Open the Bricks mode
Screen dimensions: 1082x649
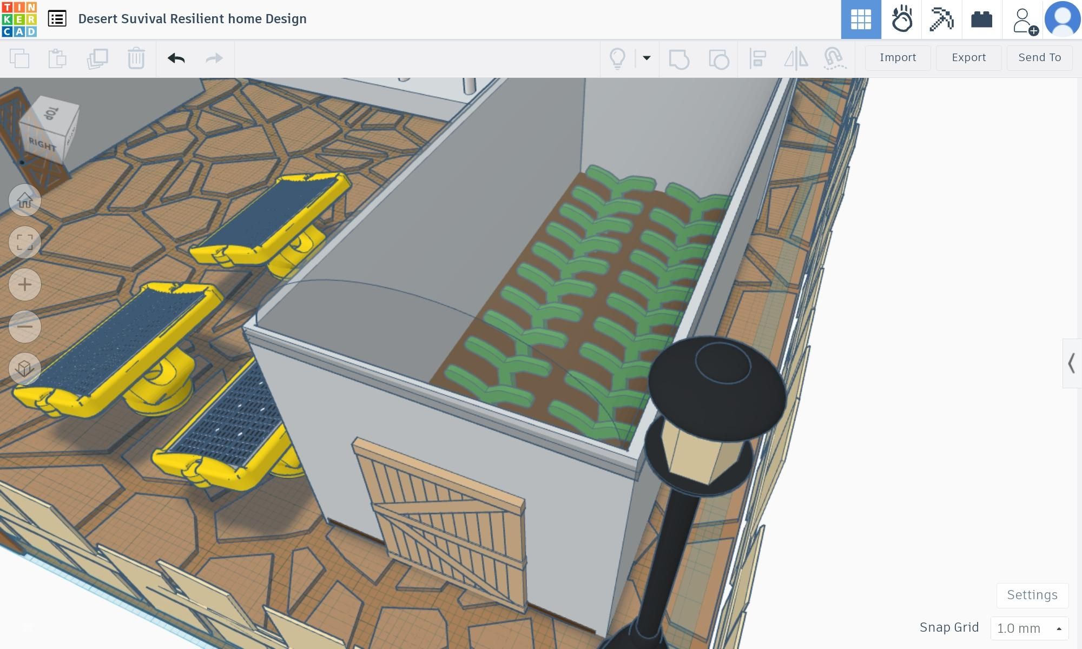(x=981, y=19)
